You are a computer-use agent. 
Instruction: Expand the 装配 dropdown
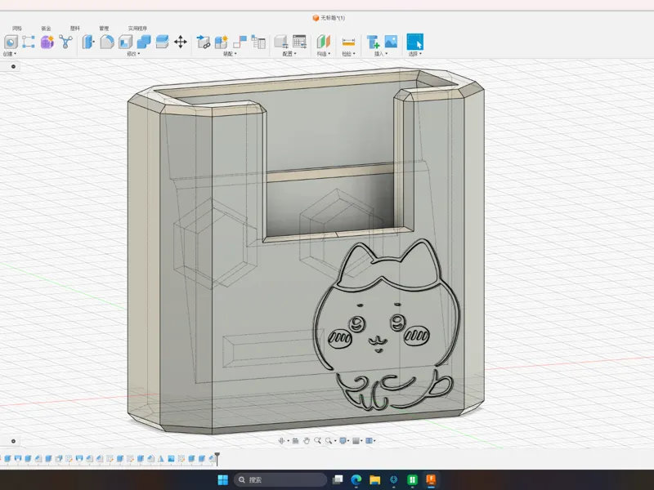[230, 54]
